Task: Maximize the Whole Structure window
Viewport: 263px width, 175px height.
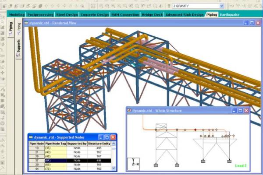Action: 239,111
